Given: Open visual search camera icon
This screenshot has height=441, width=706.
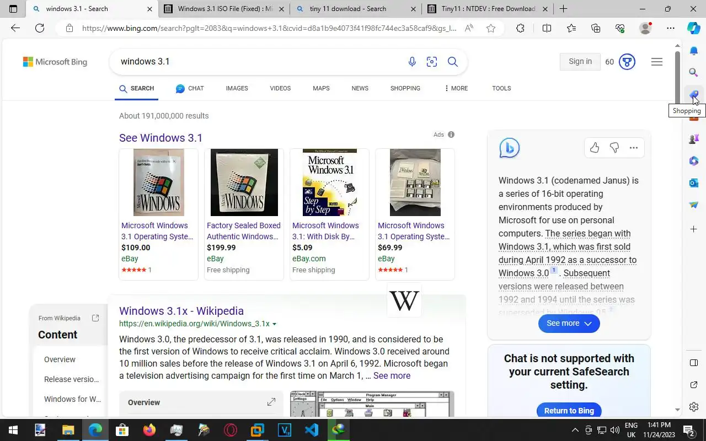Looking at the screenshot, I should point(432,62).
